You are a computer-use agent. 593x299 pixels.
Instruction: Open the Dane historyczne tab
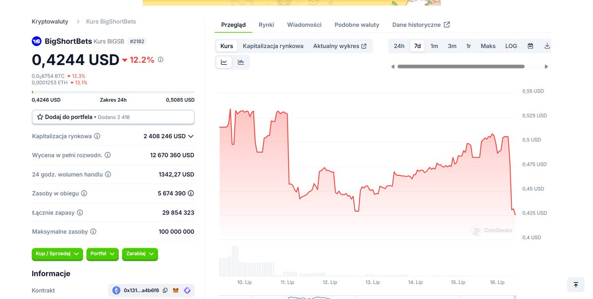421,25
